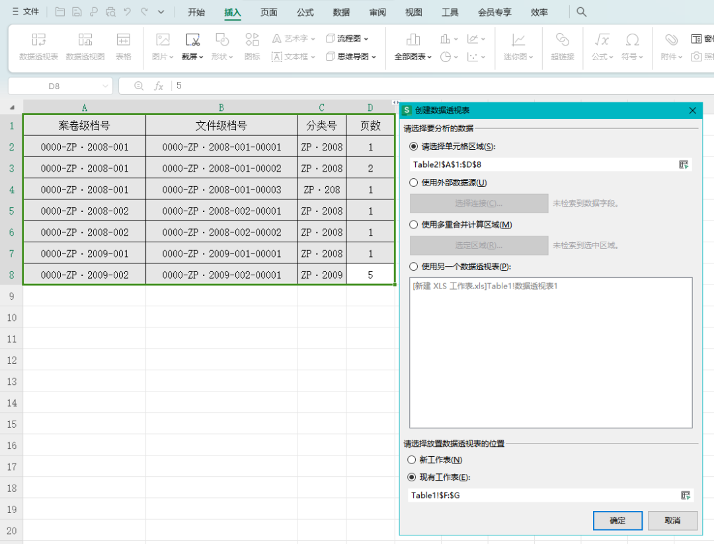Click the undo arrow icon
This screenshot has height=544, width=714.
[128, 12]
